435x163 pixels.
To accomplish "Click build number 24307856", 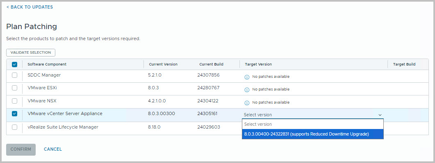I will pos(208,75).
